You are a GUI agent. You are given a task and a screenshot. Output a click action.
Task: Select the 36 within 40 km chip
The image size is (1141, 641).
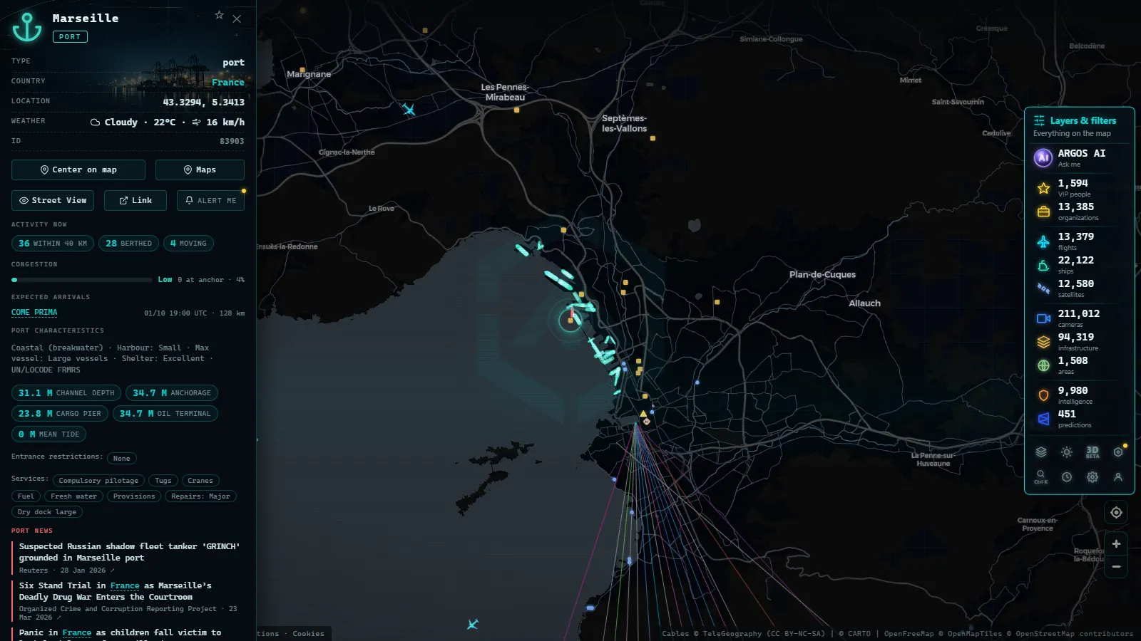coord(53,244)
